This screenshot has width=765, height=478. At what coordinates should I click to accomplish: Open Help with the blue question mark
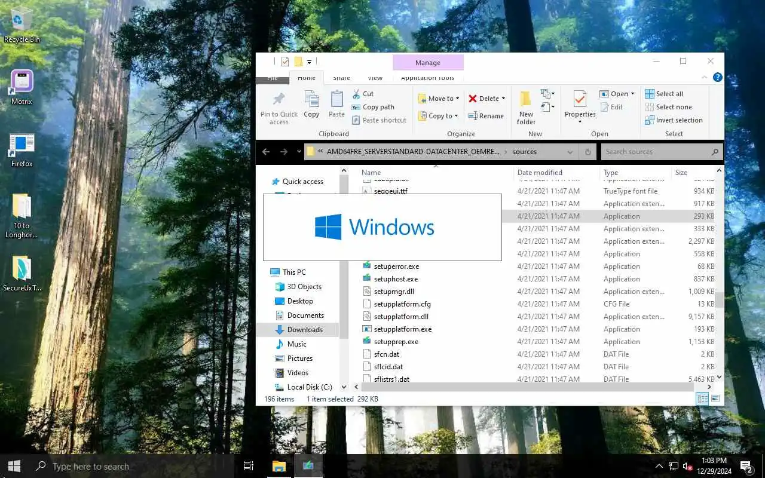tap(718, 77)
